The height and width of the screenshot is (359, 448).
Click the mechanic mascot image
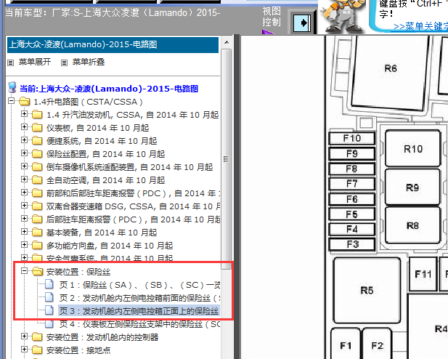pos(342,17)
